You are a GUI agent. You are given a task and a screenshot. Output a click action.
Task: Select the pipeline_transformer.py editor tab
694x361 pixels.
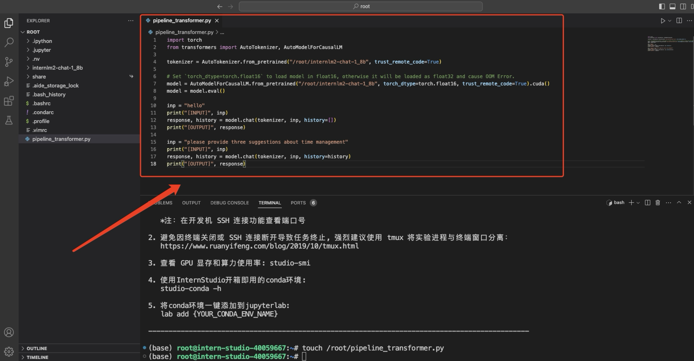tap(182, 21)
